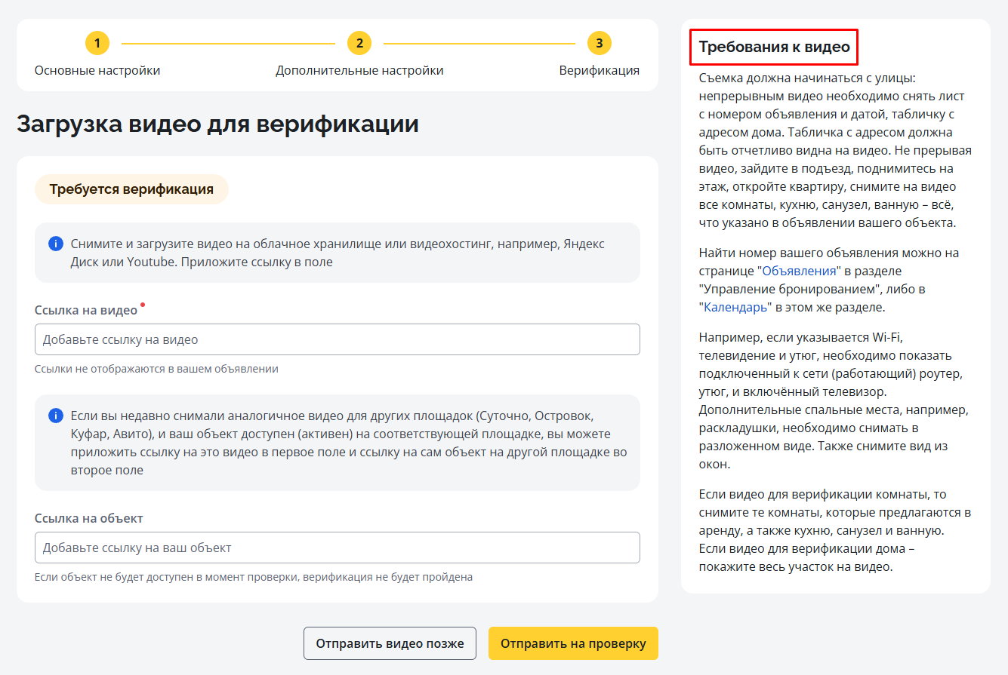Viewport: 1008px width, 675px height.
Task: Click the step 1 circle in the progress bar
Action: click(97, 43)
